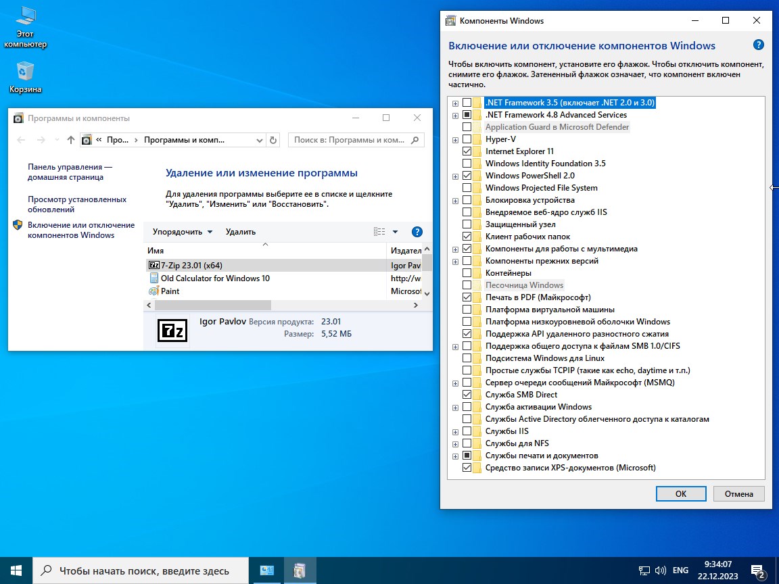Click the Windows Start button

[x=16, y=570]
